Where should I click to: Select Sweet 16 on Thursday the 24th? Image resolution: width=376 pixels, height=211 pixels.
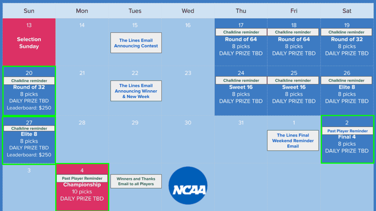pyautogui.click(x=241, y=87)
